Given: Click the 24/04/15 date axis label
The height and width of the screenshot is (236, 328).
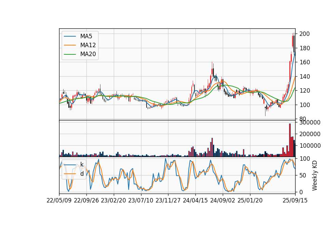Looking at the screenshot, I should pyautogui.click(x=195, y=200).
